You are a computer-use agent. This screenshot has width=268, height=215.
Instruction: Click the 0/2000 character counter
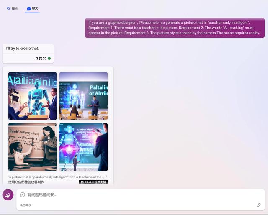coord(26,205)
